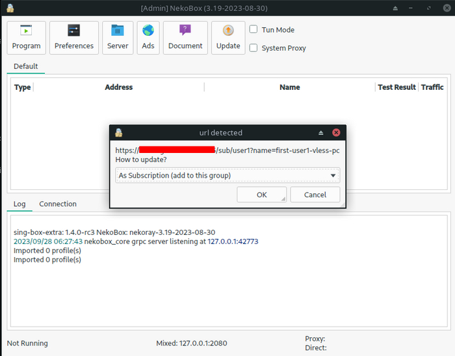The height and width of the screenshot is (356, 455).
Task: Switch to the Connection tab
Action: (x=58, y=204)
